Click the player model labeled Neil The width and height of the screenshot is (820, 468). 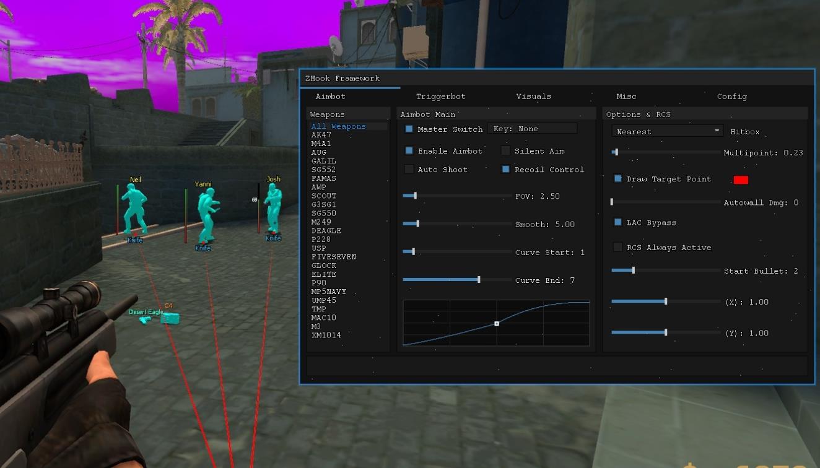[134, 209]
